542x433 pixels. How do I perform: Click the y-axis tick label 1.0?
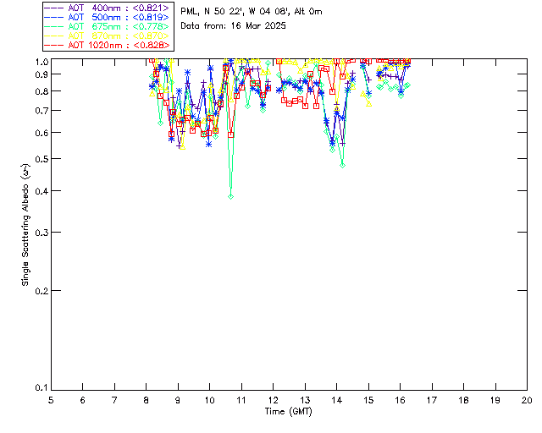pyautogui.click(x=41, y=62)
